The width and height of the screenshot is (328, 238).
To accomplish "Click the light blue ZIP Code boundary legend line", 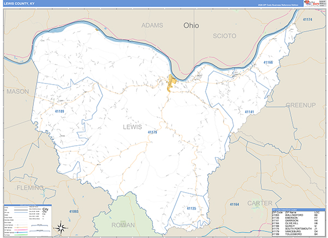I will pyautogui.click(x=21, y=212).
